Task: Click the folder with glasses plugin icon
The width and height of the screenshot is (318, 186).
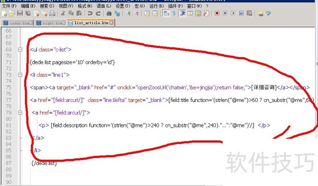Action: coord(261,13)
